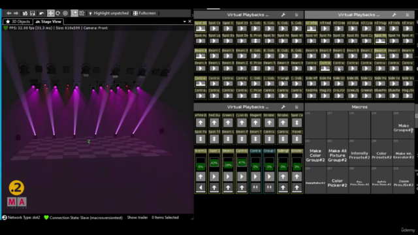Click the 'Show: trailer' status text
The width and height of the screenshot is (418, 235).
click(137, 217)
